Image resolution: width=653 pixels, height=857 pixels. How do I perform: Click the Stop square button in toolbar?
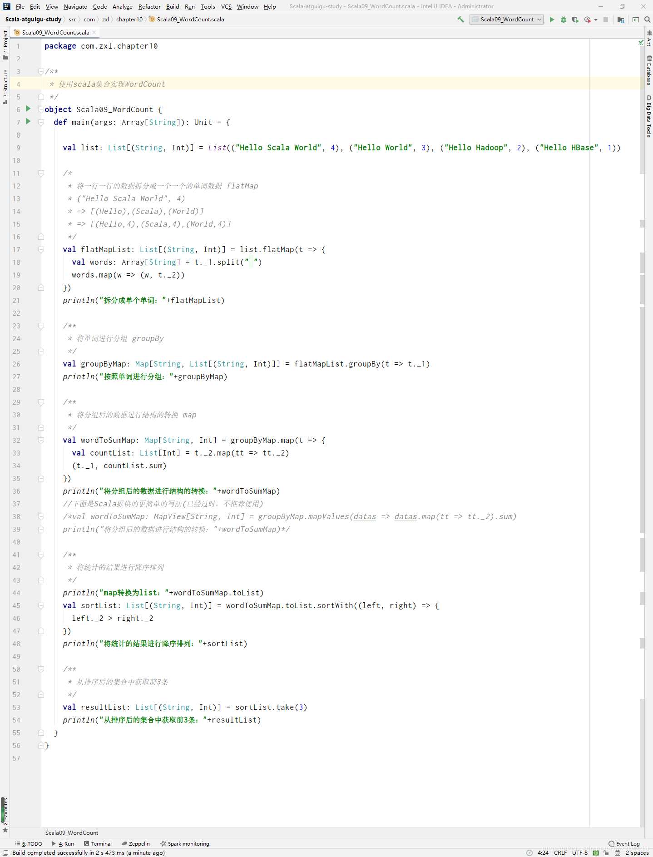606,20
